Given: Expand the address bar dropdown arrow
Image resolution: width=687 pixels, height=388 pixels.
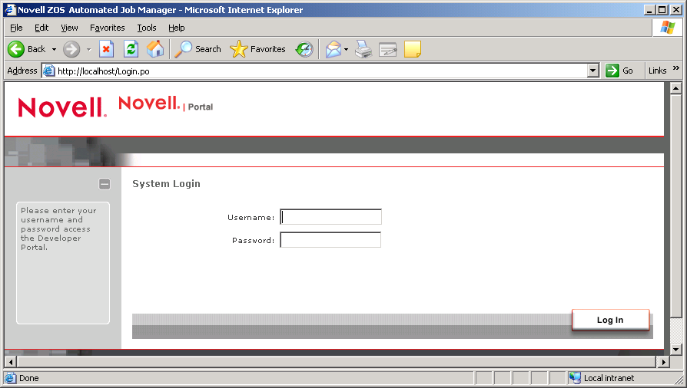Looking at the screenshot, I should click(592, 71).
